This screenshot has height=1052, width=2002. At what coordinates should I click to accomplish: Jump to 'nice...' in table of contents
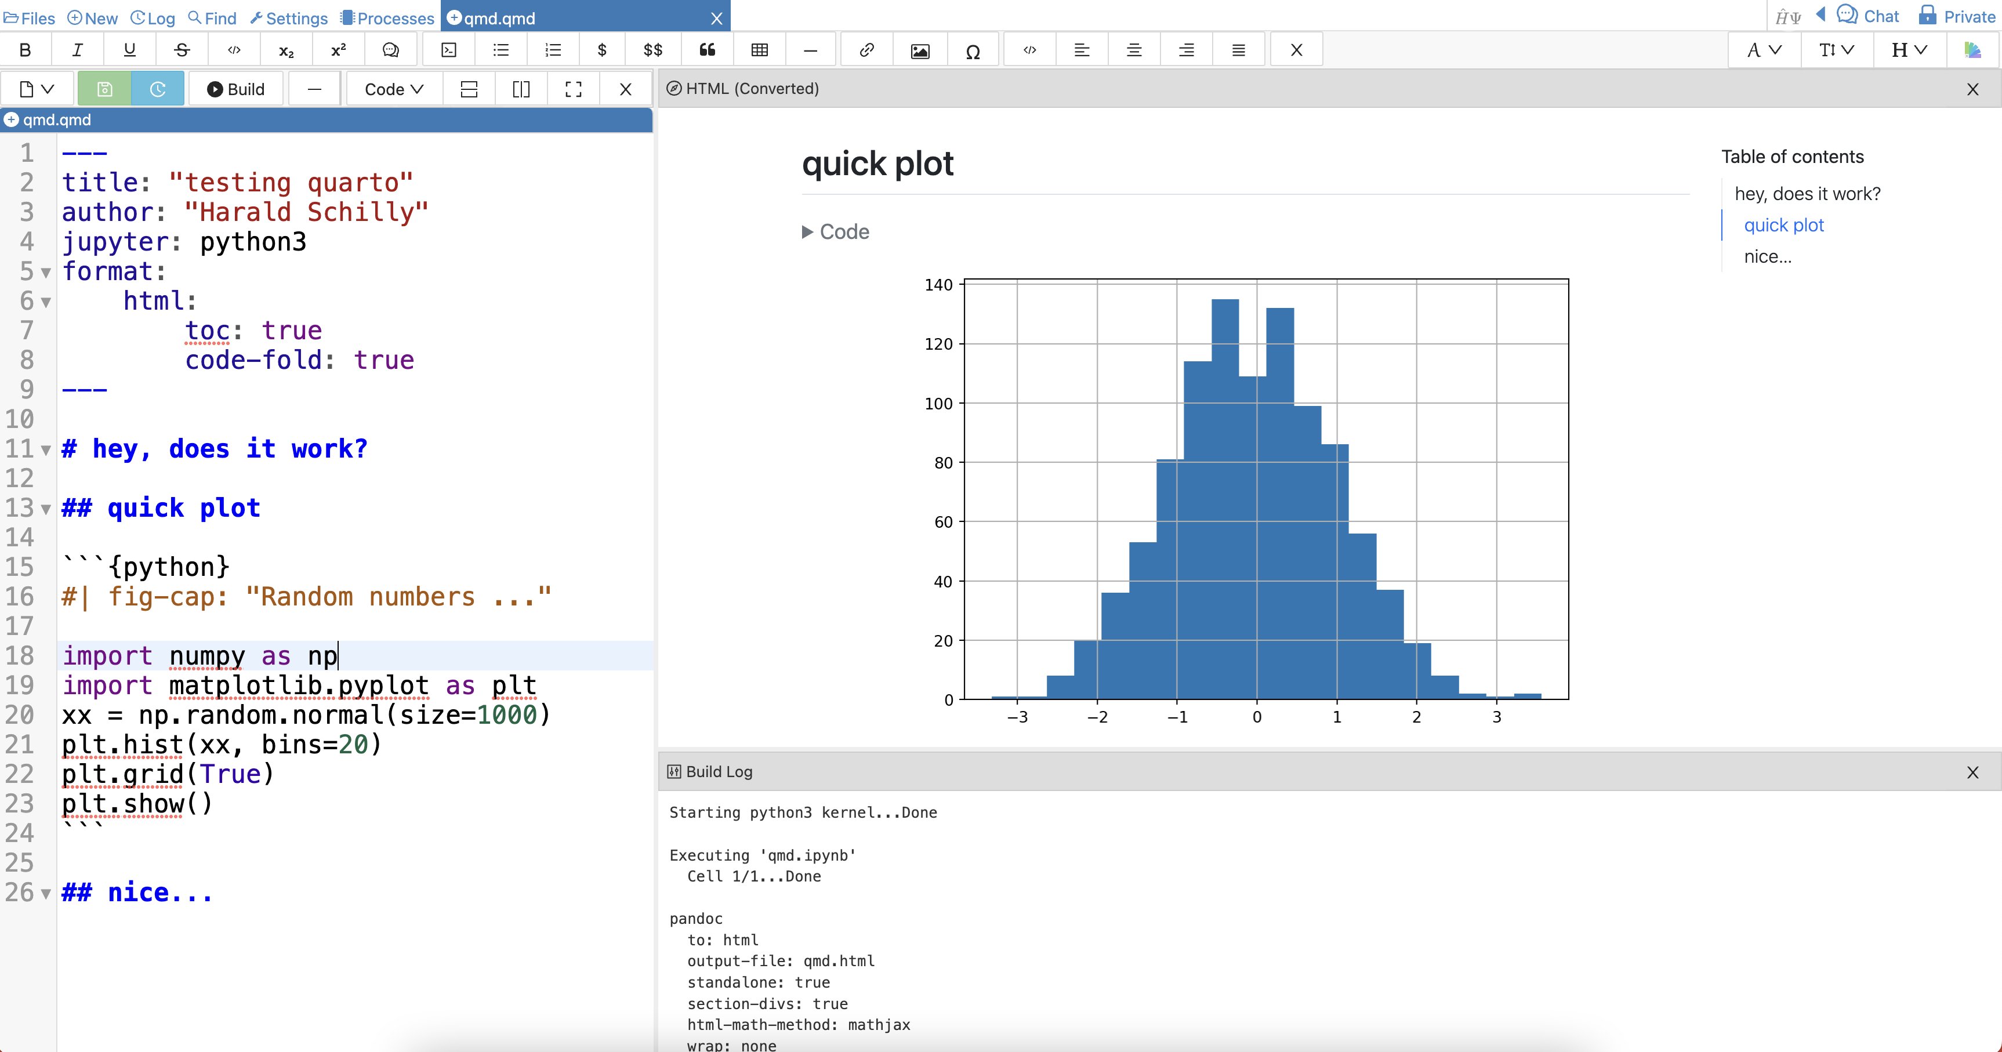pyautogui.click(x=1767, y=256)
